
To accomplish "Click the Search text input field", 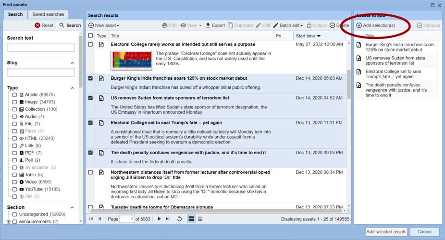I will [41, 48].
